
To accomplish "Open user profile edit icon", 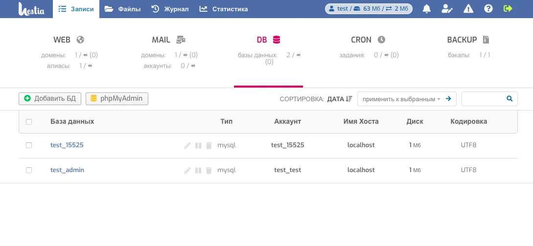I will (447, 9).
